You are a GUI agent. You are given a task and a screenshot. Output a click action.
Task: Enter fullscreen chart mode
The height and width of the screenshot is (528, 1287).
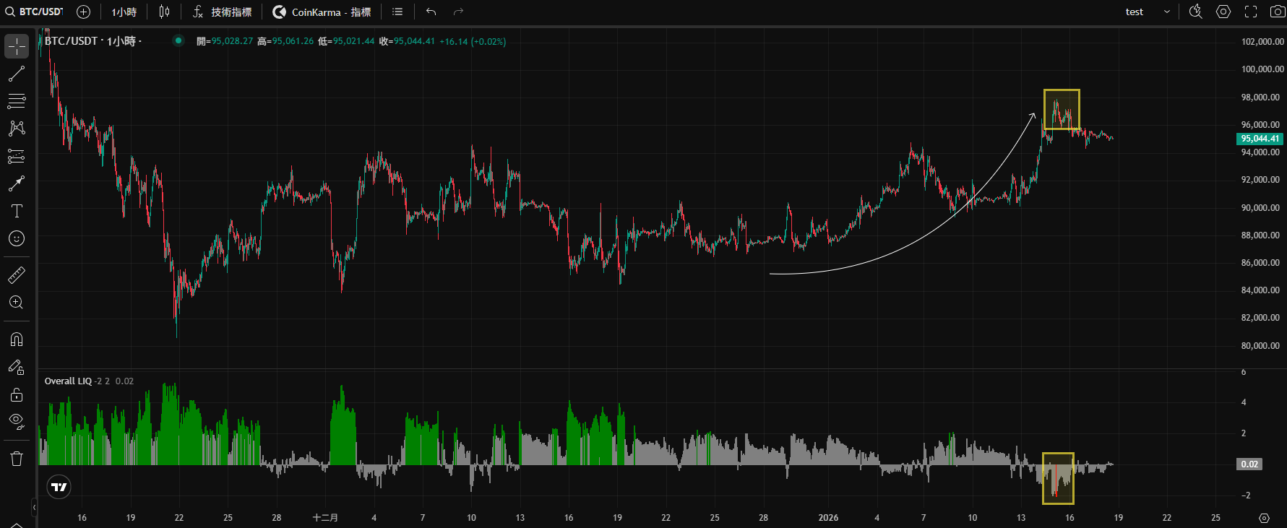[x=1251, y=12]
